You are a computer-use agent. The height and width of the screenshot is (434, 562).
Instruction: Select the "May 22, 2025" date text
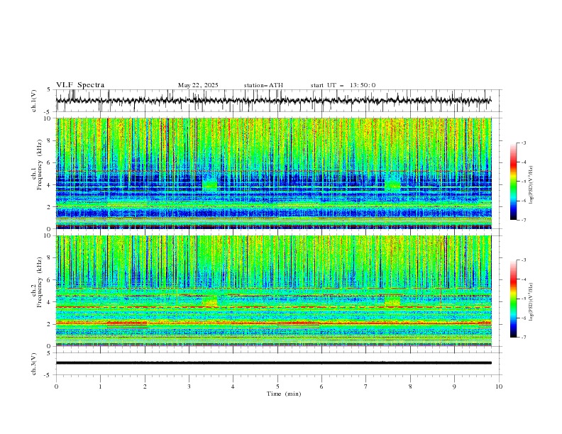click(198, 85)
